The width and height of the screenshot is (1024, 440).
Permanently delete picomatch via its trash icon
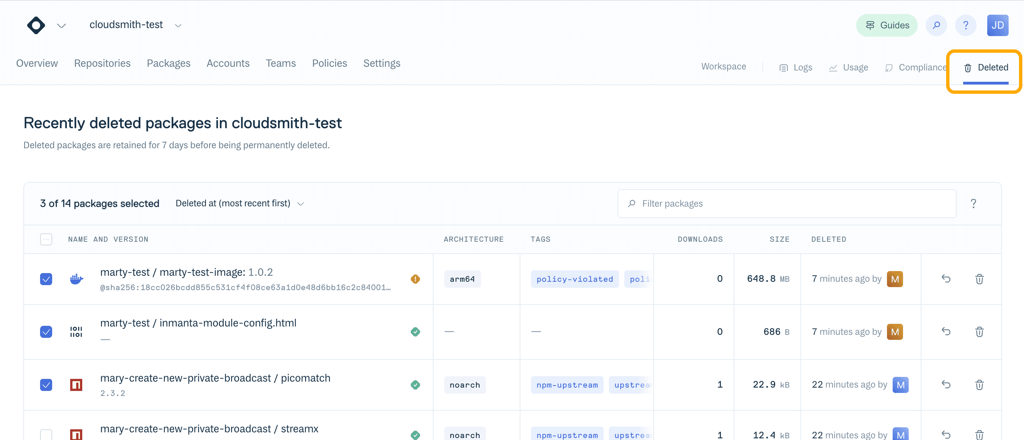980,384
